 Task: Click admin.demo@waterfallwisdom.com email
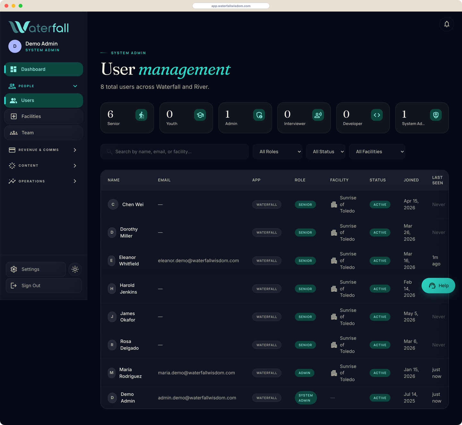(197, 398)
